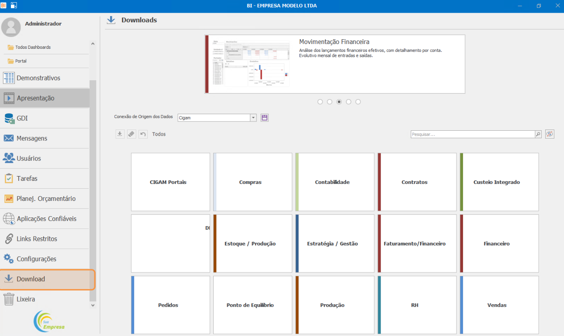Select the third carousel dot
Screen dimensions: 564x336
tap(339, 102)
